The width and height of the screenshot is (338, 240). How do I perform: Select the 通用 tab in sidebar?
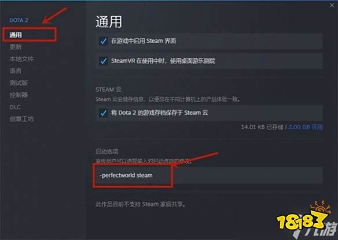pyautogui.click(x=16, y=35)
